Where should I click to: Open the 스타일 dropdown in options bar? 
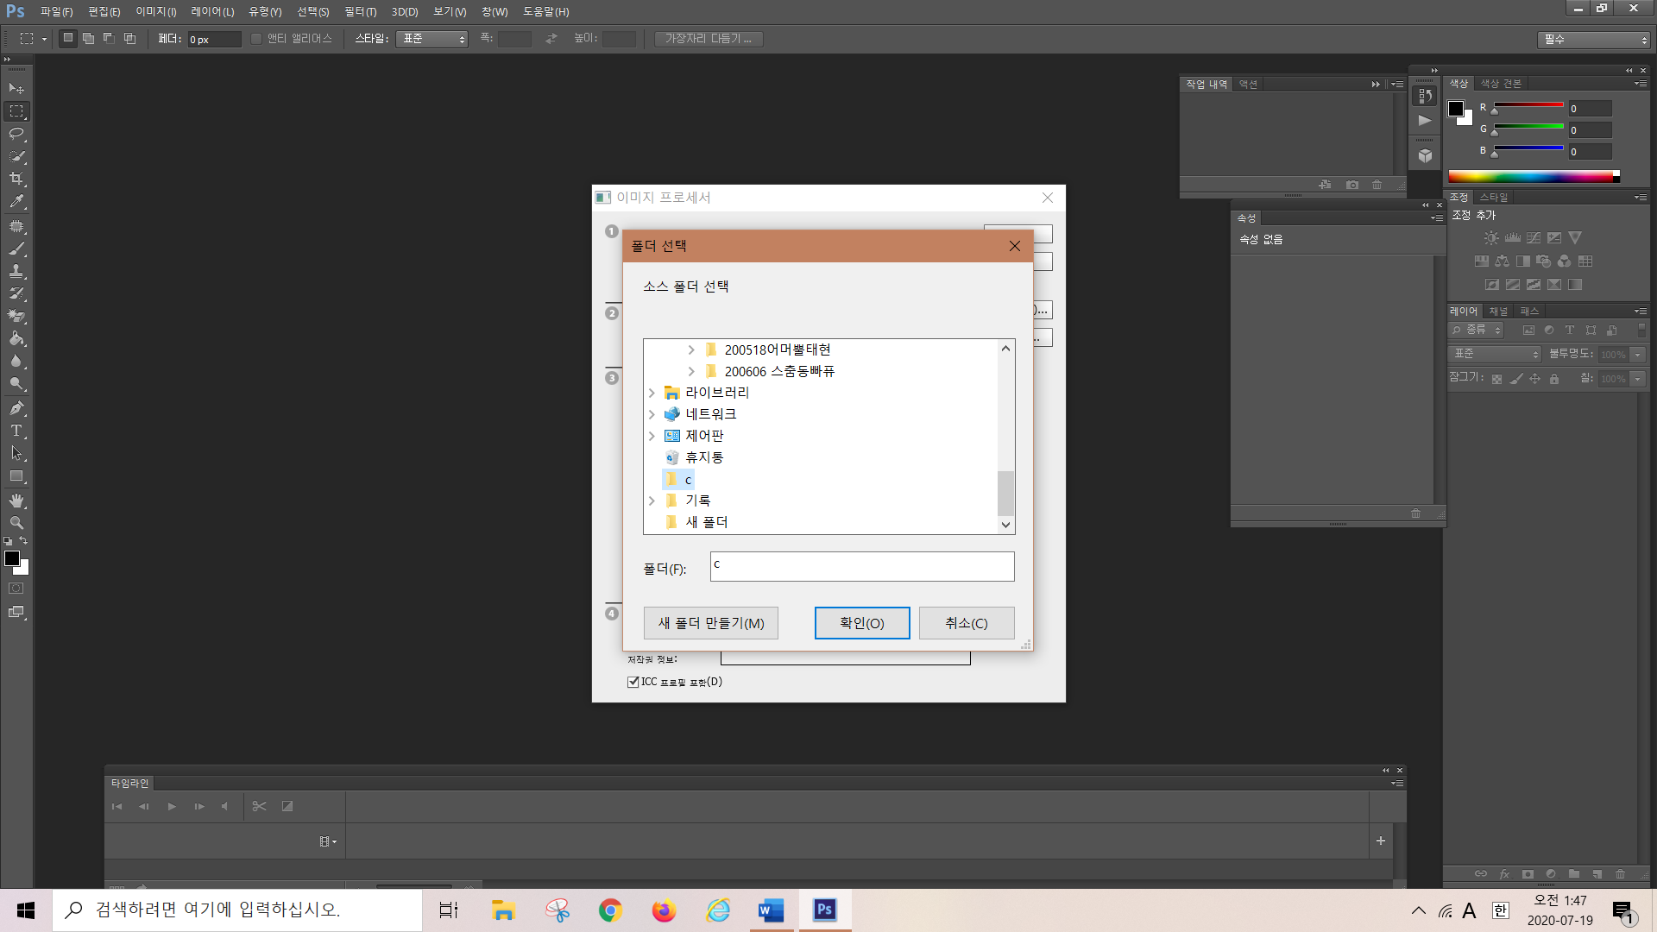(432, 39)
